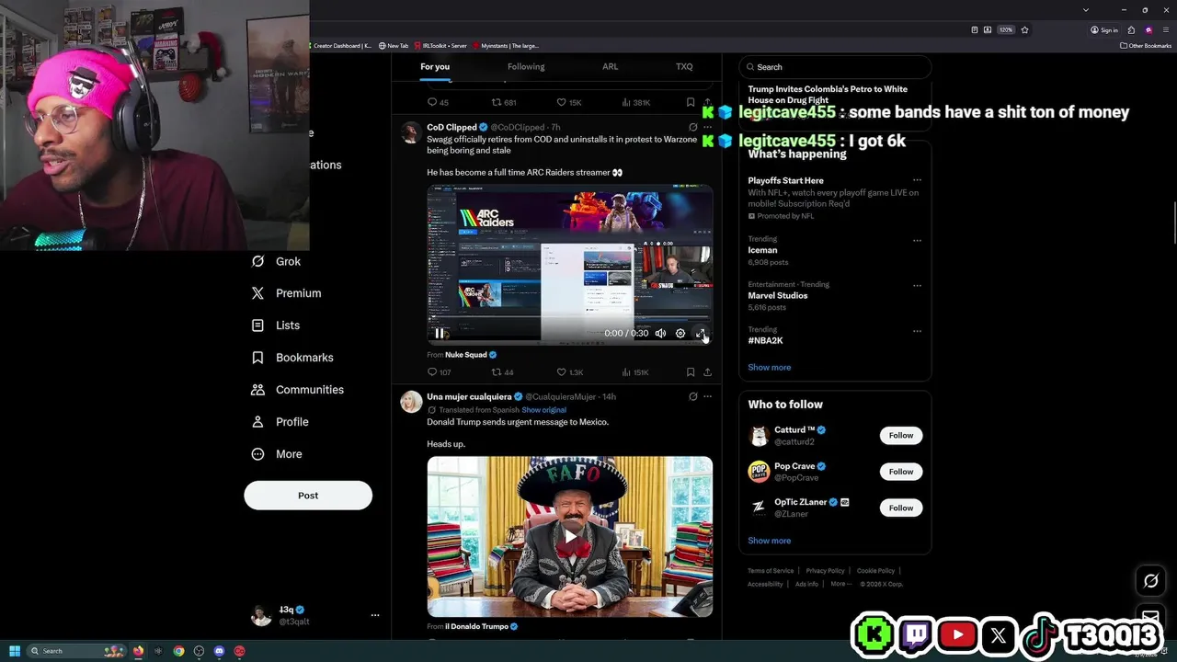The image size is (1177, 662).
Task: Open the floating Grok button at right
Action: tap(1150, 581)
